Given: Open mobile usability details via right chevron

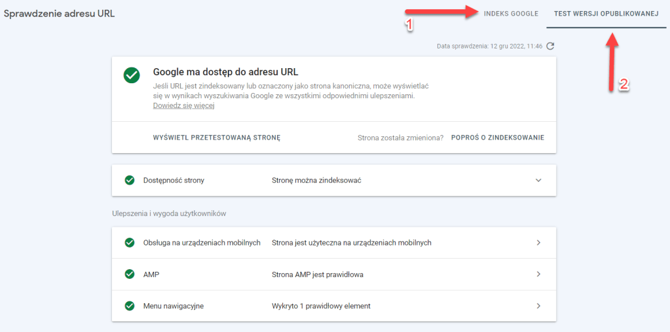Looking at the screenshot, I should click(538, 242).
